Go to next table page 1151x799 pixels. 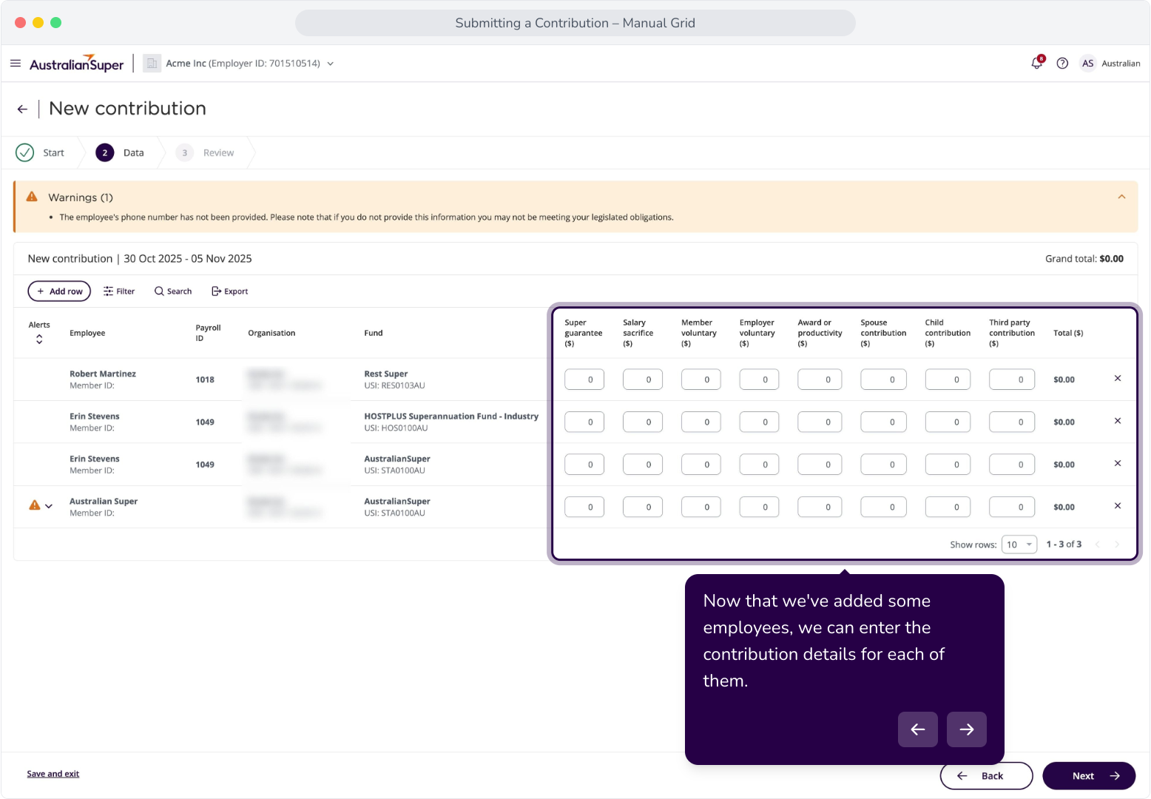[1117, 545]
